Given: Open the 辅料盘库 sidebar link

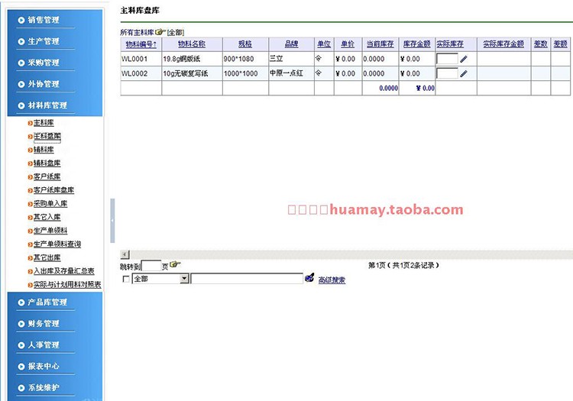Looking at the screenshot, I should click(47, 163).
